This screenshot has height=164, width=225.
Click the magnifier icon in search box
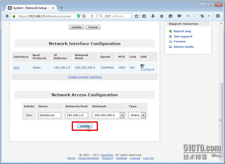pos(101,16)
